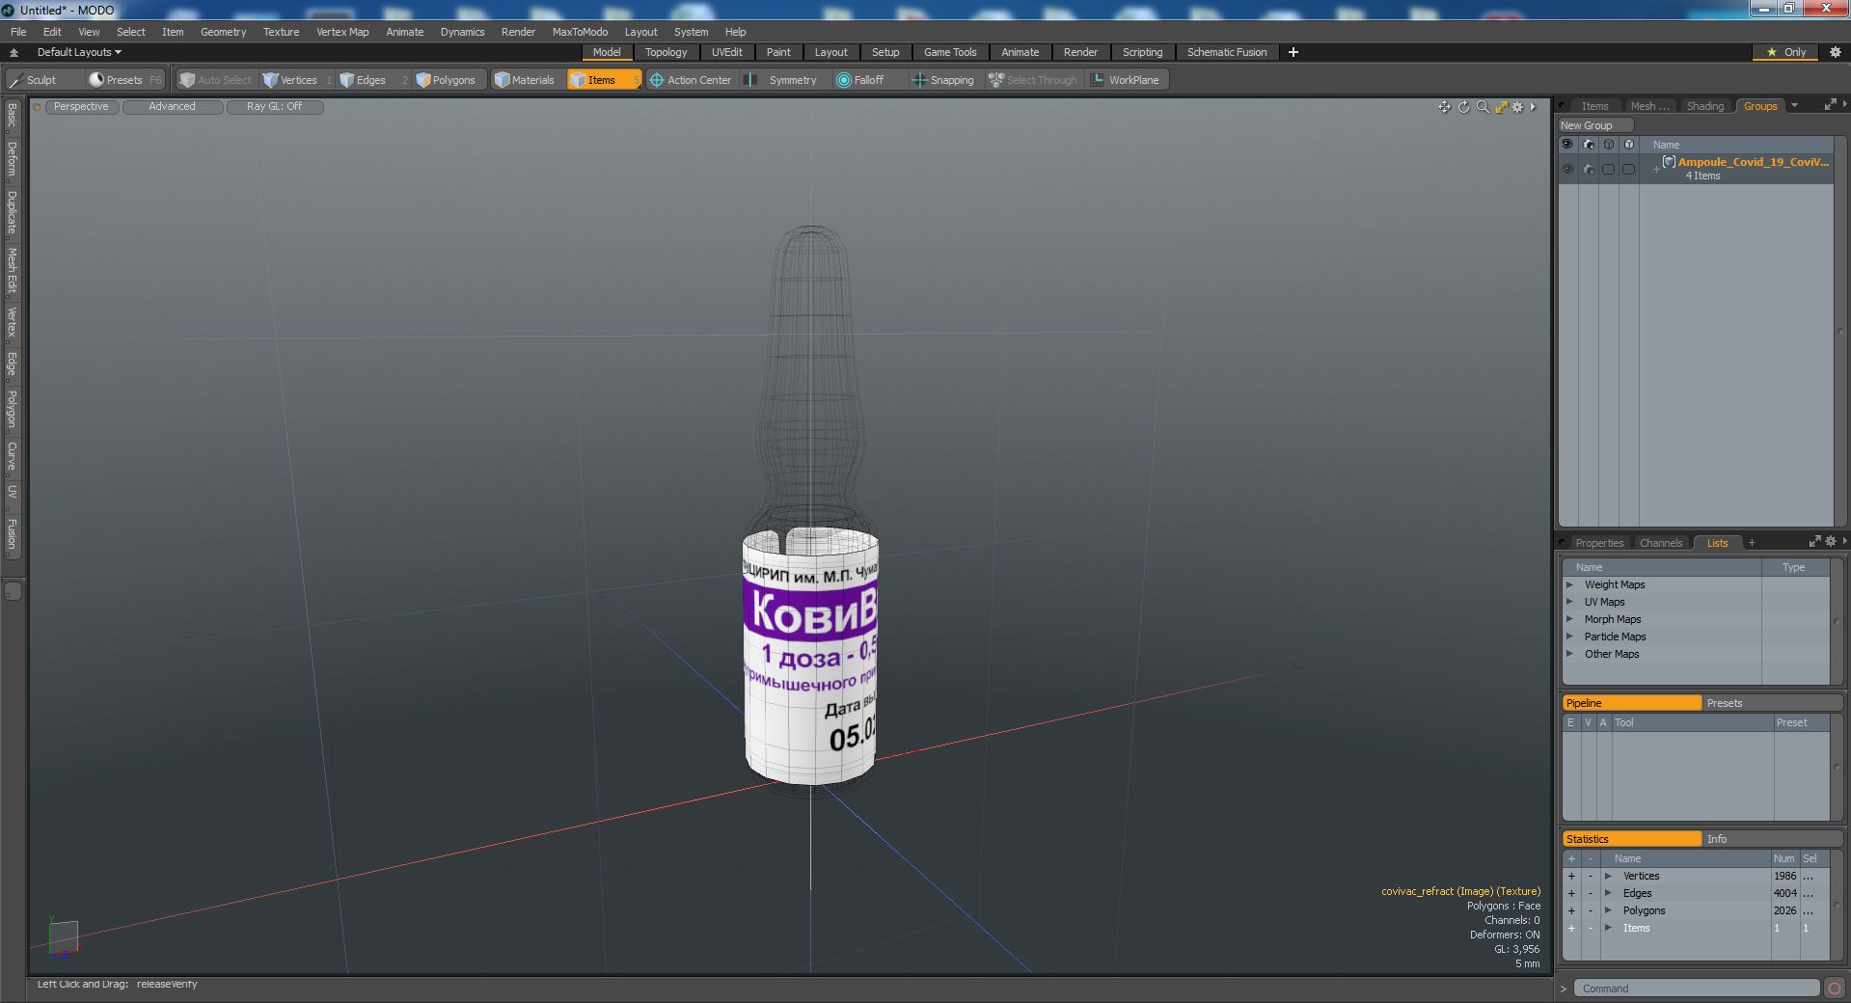This screenshot has height=1003, width=1851.
Task: Switch to Edges selection mode
Action: [370, 80]
